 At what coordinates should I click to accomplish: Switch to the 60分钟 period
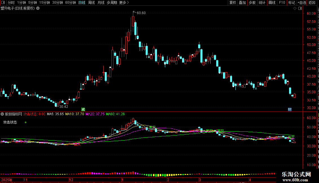[71, 3]
